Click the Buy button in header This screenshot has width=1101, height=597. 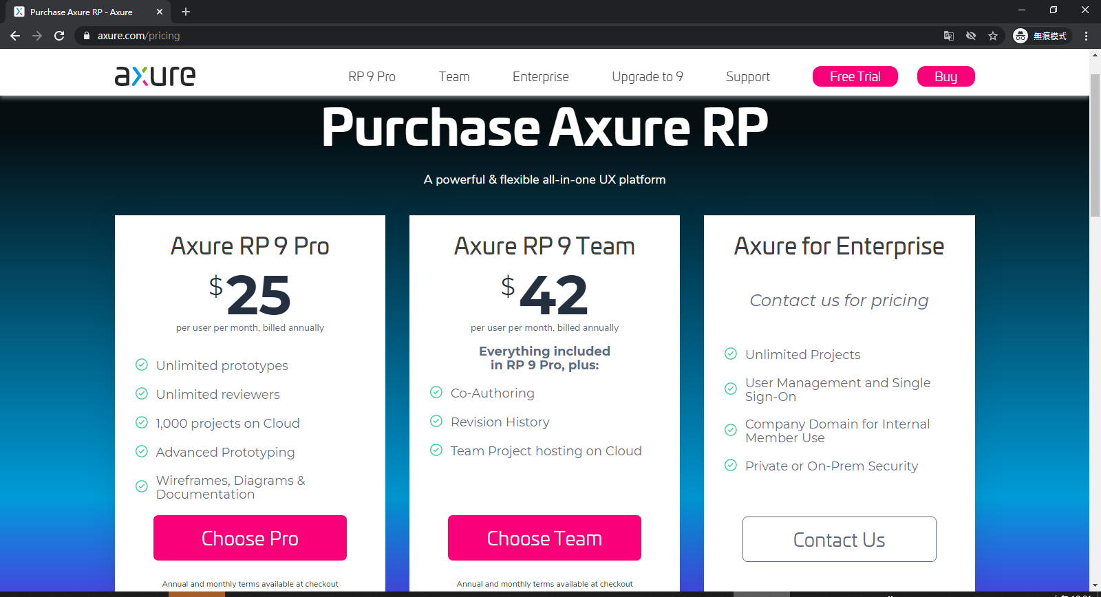946,76
